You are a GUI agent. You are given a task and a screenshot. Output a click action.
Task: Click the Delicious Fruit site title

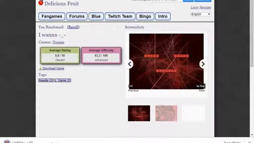[x=62, y=4]
